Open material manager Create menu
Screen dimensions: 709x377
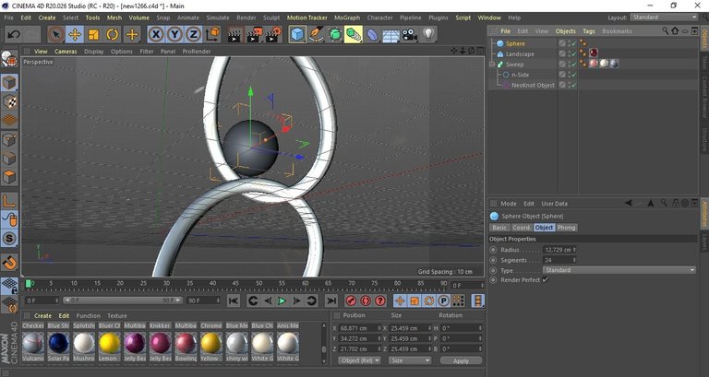pyautogui.click(x=42, y=315)
